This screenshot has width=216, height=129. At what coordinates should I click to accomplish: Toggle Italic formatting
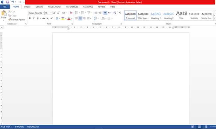click(34, 18)
